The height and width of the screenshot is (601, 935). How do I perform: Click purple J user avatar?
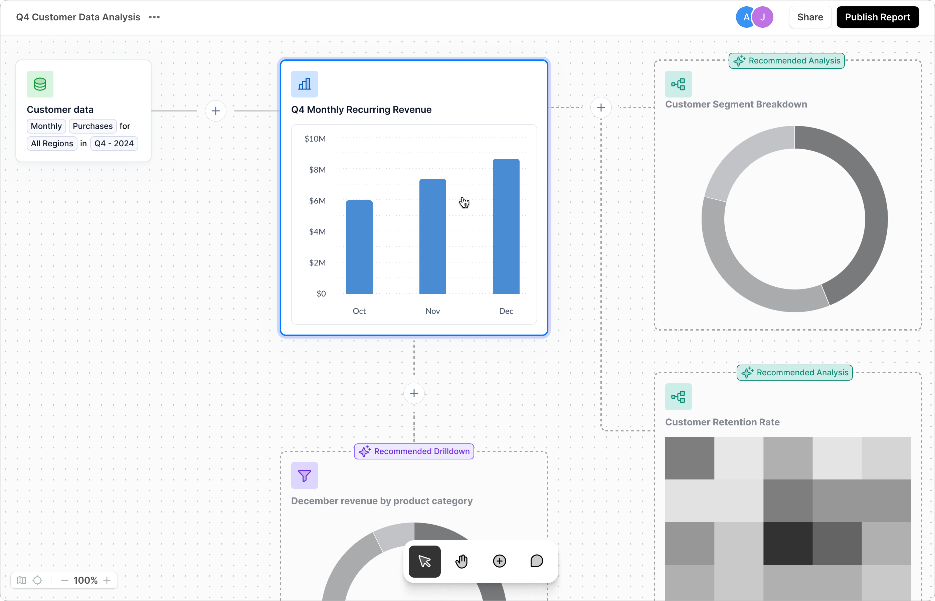coord(762,17)
